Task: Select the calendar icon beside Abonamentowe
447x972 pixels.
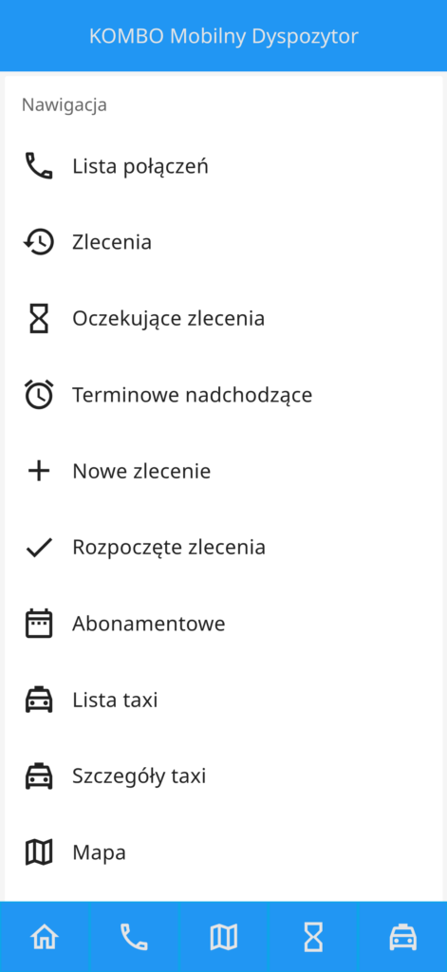Action: 39,623
